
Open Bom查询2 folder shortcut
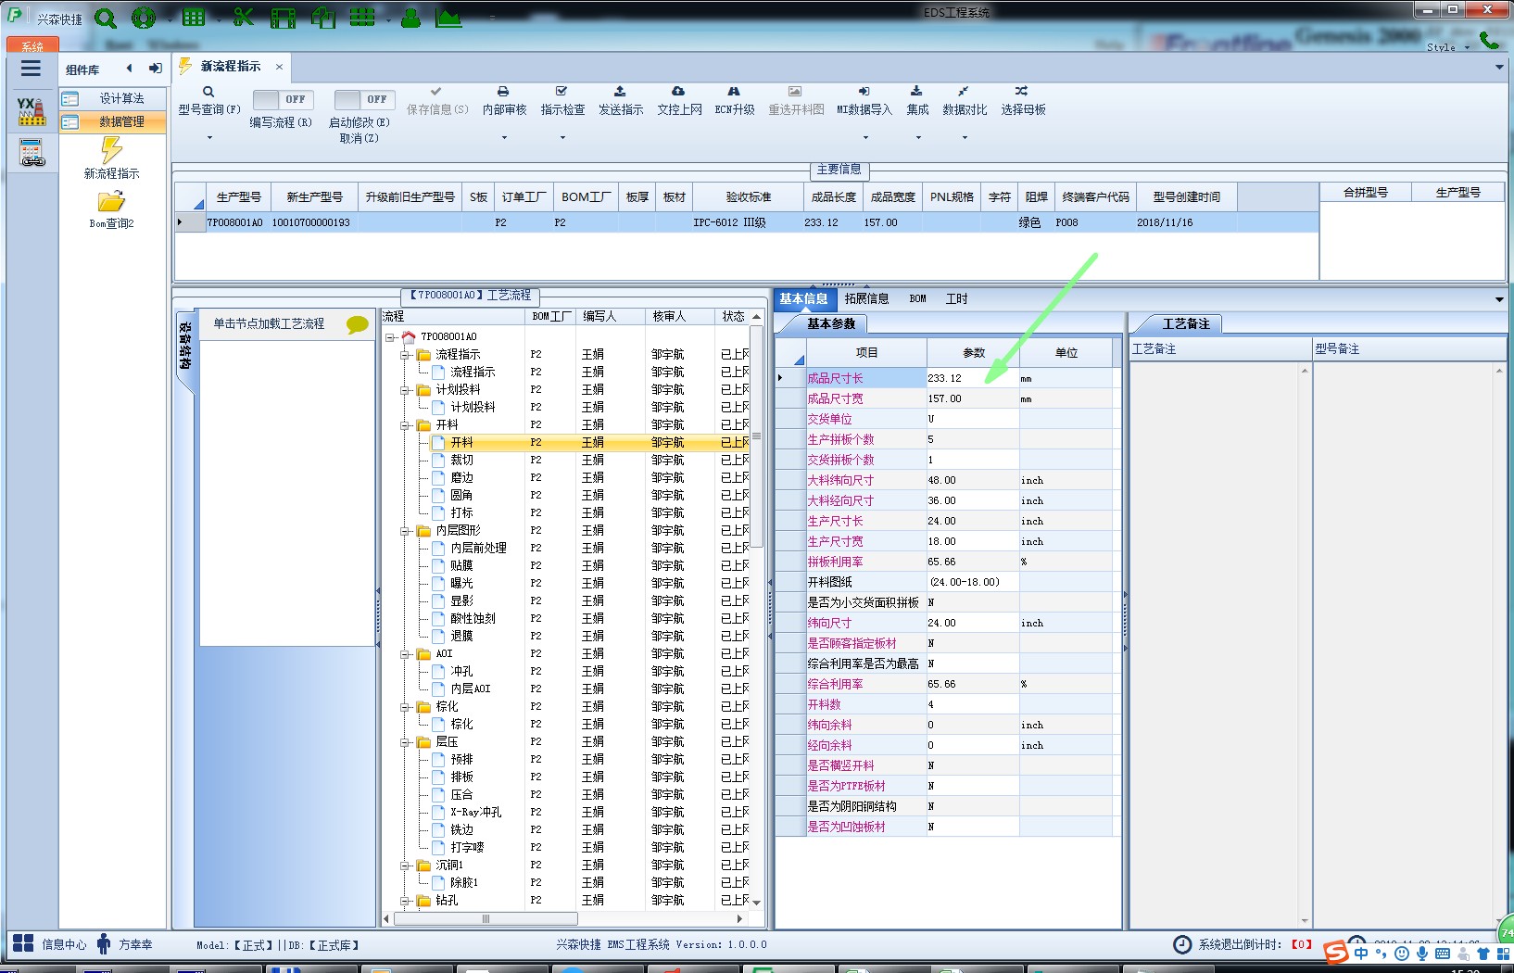111,209
